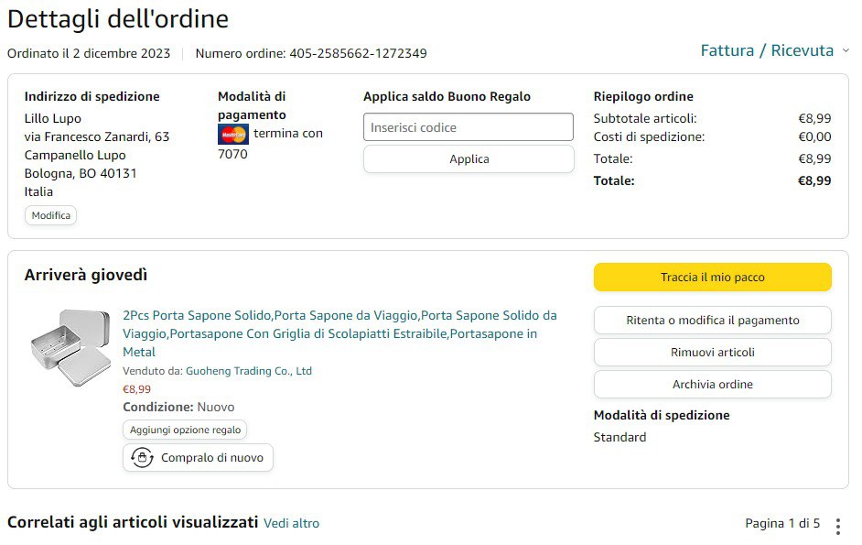The image size is (862, 545).
Task: Click Aggiungi opzione regalo
Action: [185, 430]
